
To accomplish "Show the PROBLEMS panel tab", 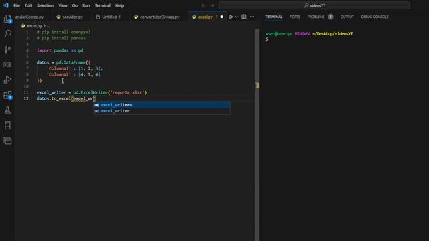I will pyautogui.click(x=316, y=17).
